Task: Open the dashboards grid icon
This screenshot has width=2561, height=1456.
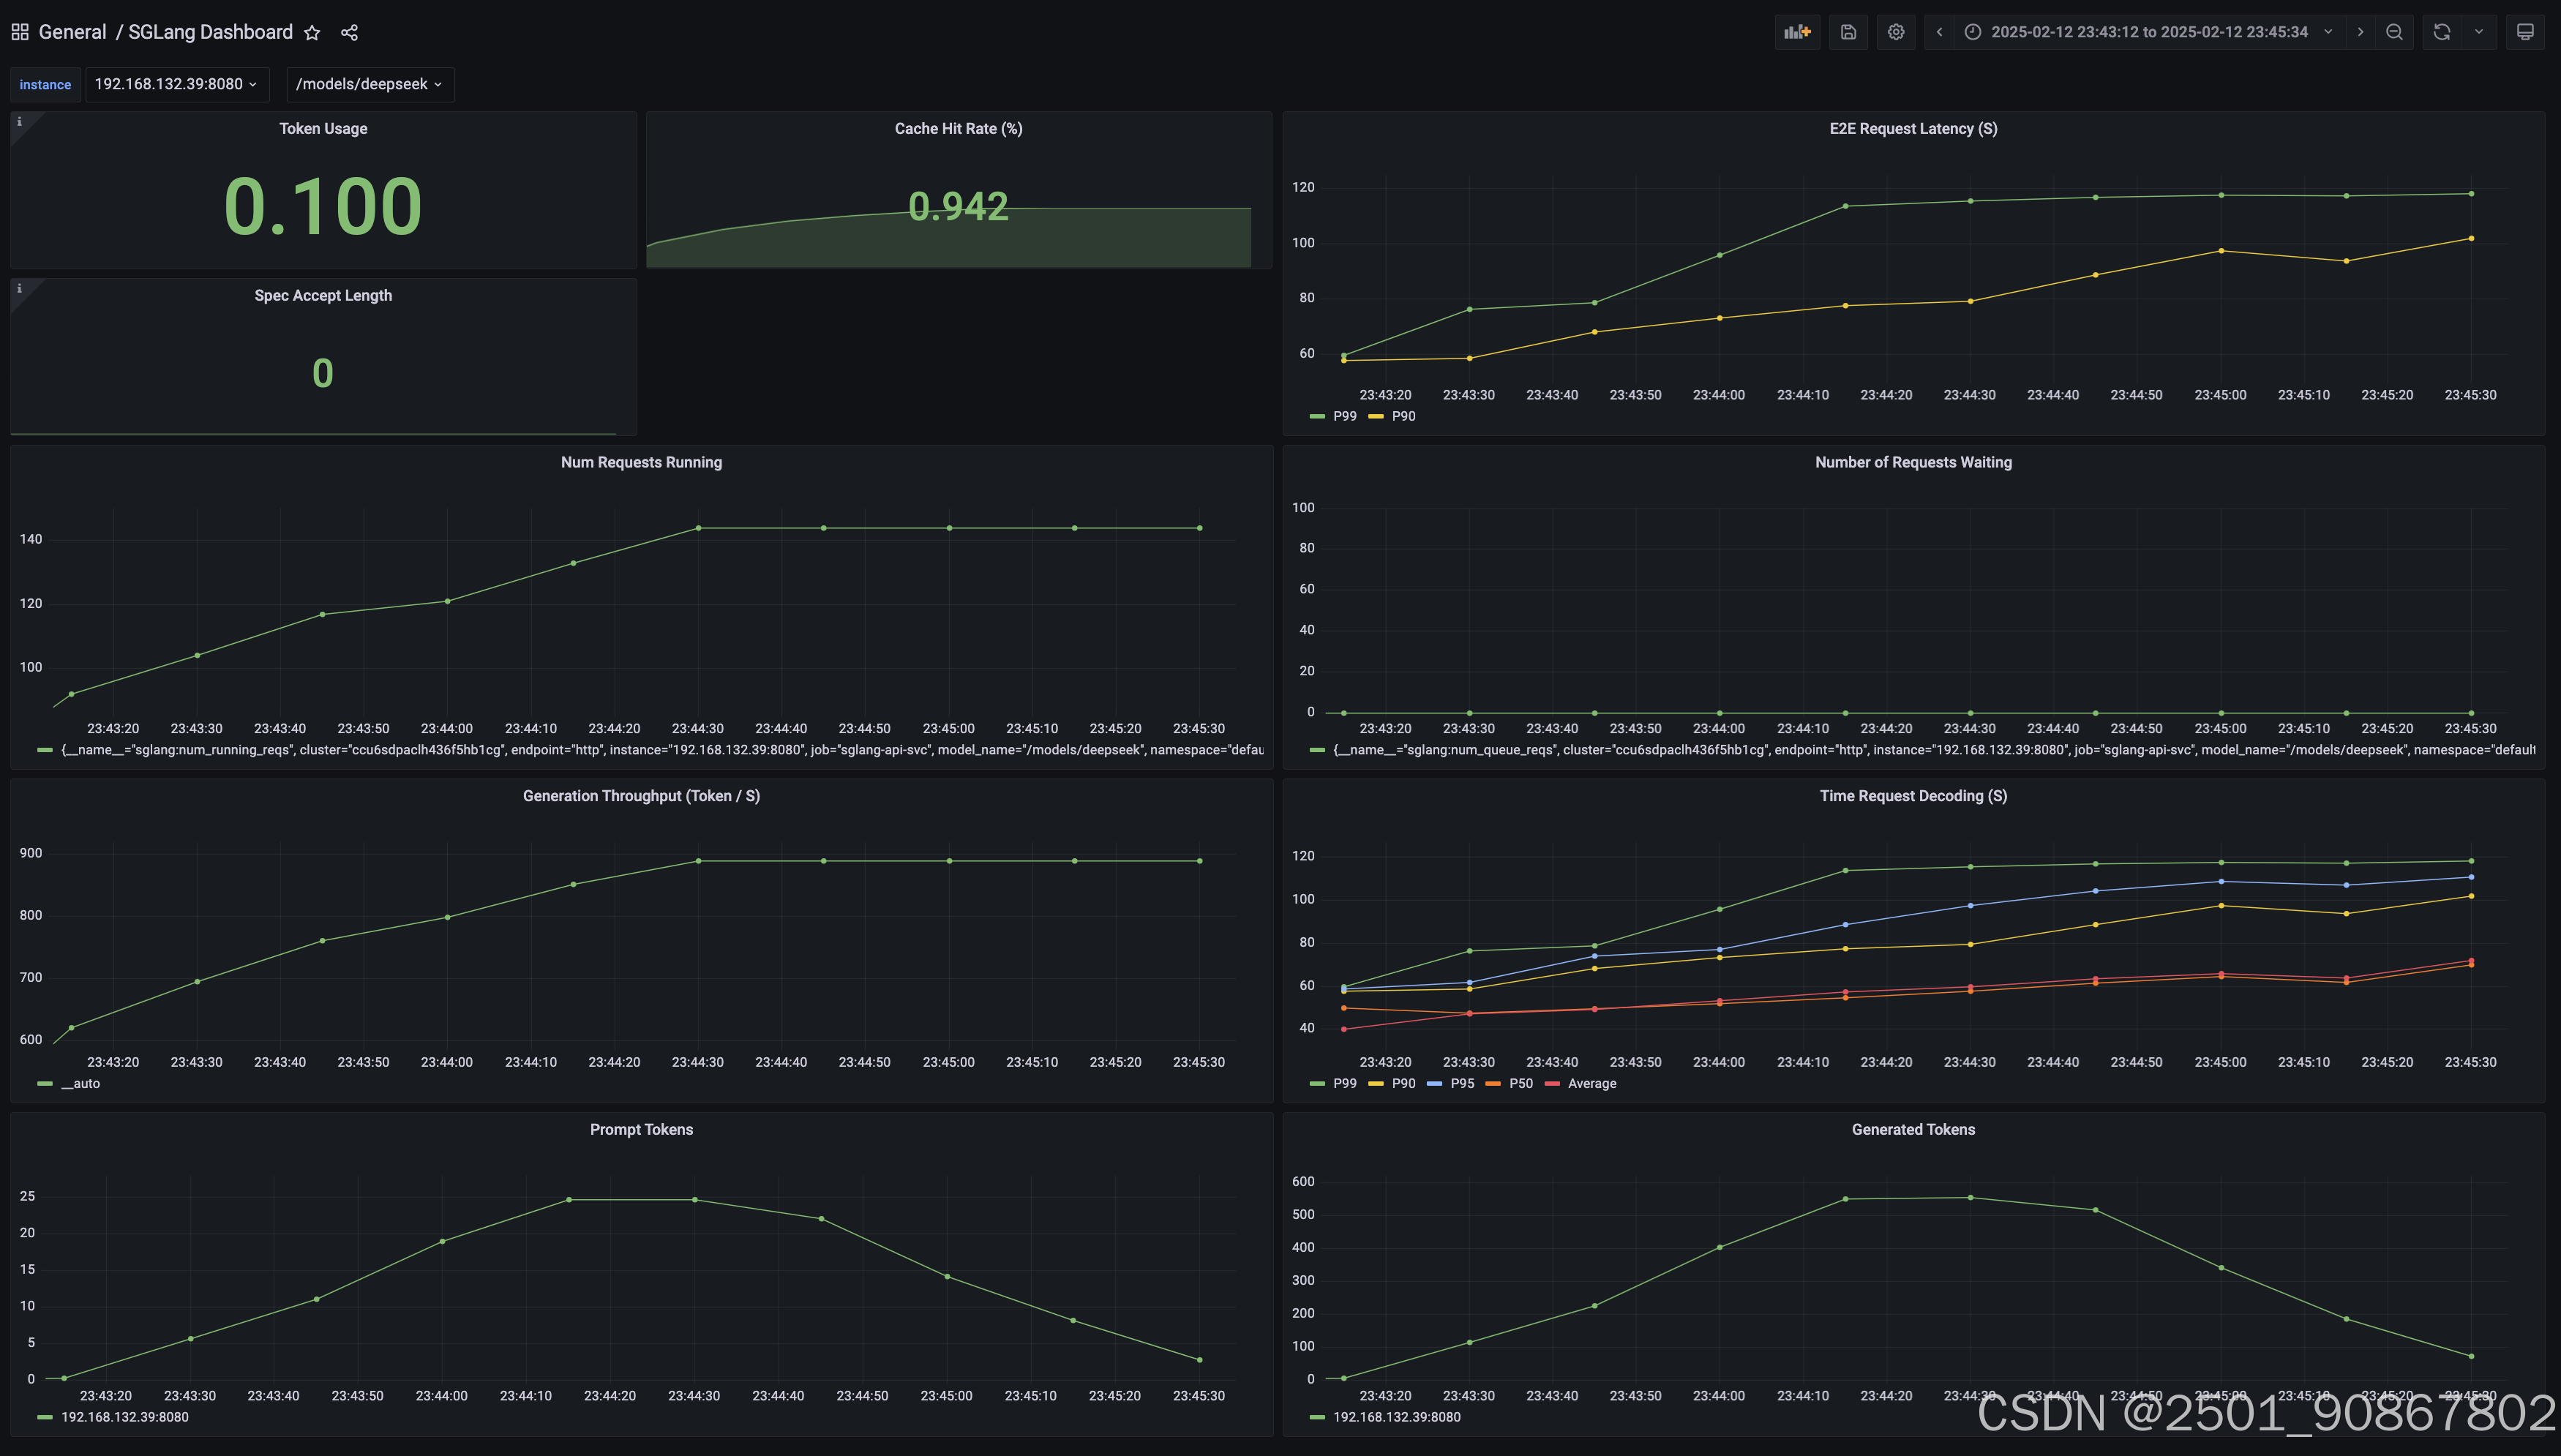Action: coord(20,32)
